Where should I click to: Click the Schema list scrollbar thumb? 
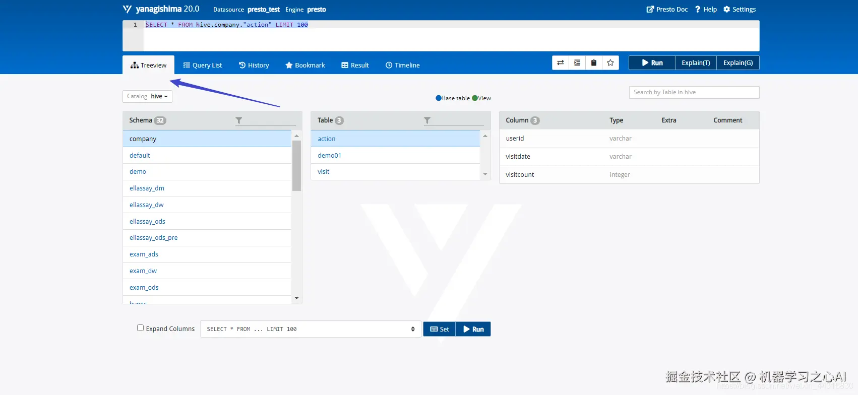pyautogui.click(x=296, y=166)
